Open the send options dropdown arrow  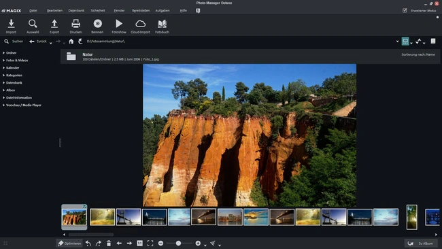(x=220, y=245)
